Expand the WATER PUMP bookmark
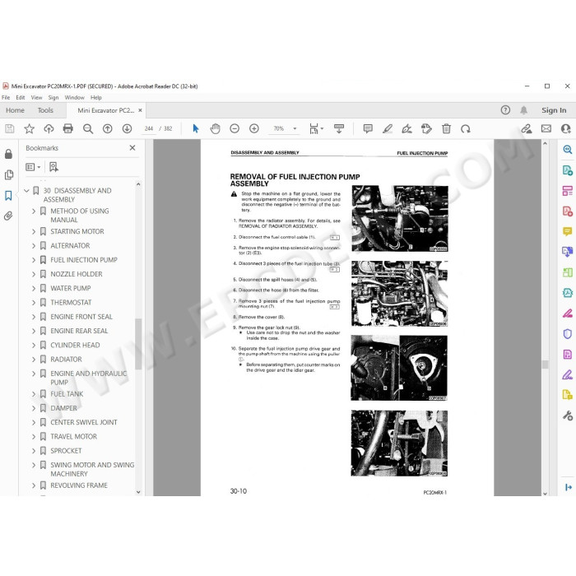Viewport: 576px width, 576px height. 34,288
